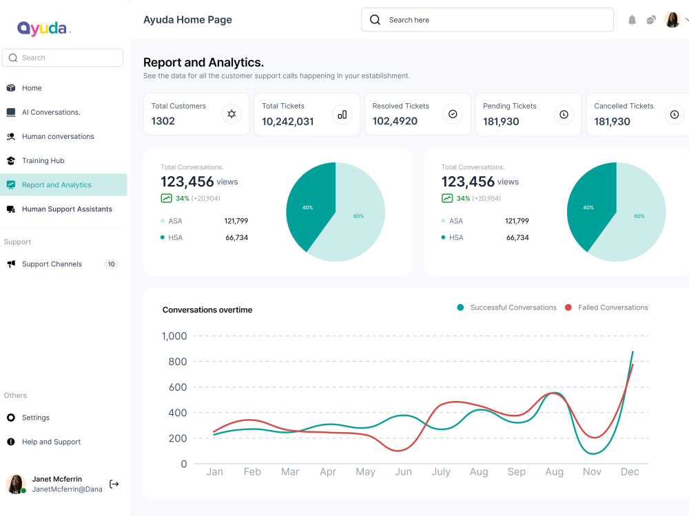Click the Cancelled Tickets clock icon
The width and height of the screenshot is (689, 516).
(675, 114)
